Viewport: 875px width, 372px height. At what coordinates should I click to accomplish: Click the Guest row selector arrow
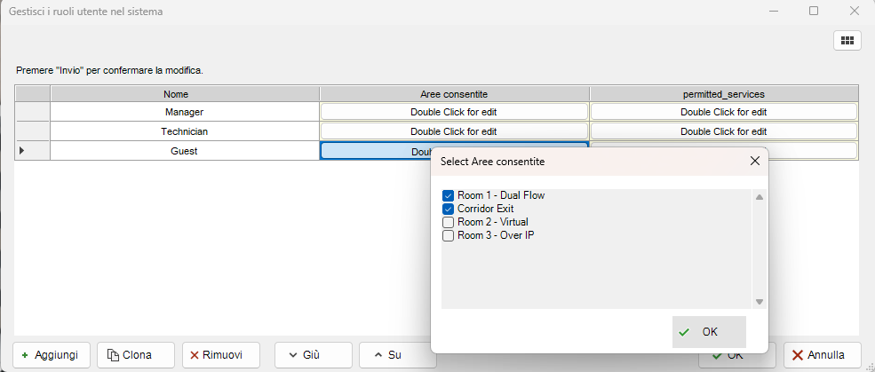point(22,151)
